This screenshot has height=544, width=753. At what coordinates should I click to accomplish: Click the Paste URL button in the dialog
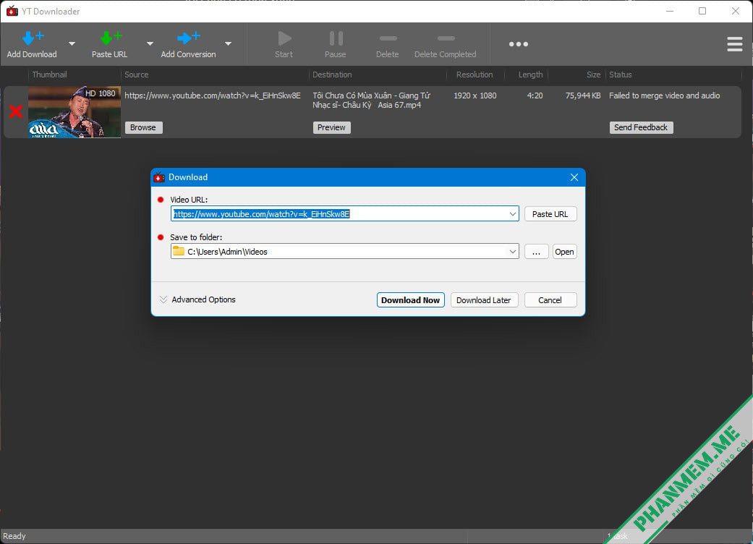550,214
